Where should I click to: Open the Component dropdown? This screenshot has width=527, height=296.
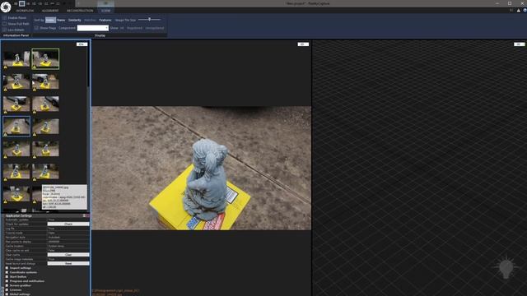coord(93,28)
